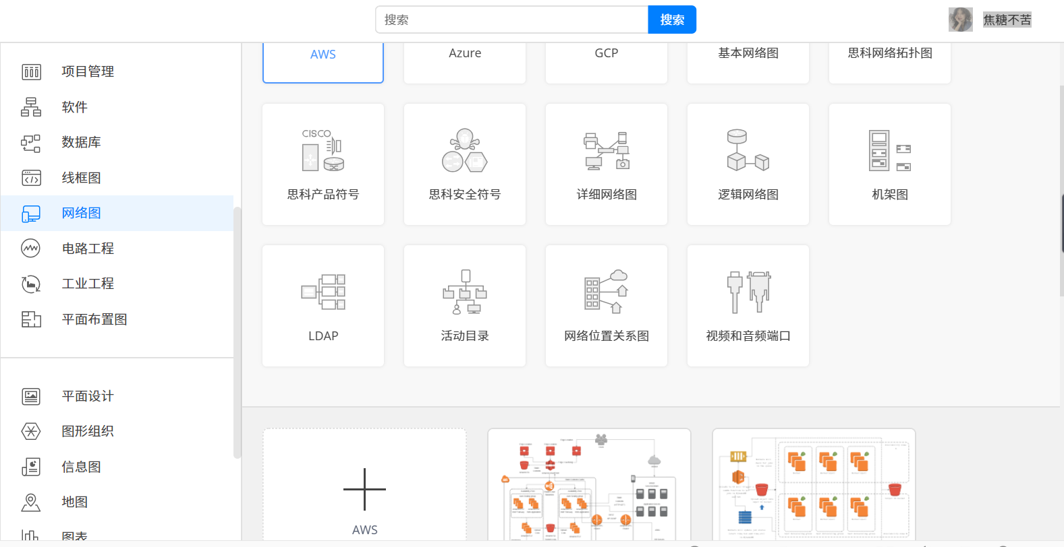
Task: Focus the 搜索 input field
Action: [x=512, y=20]
